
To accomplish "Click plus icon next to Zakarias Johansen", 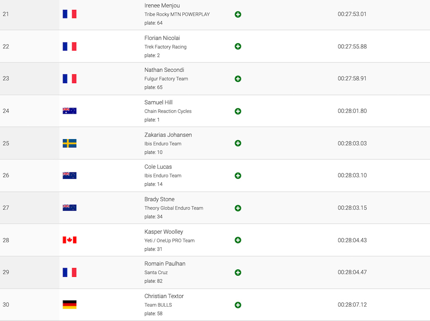I will pos(238,143).
